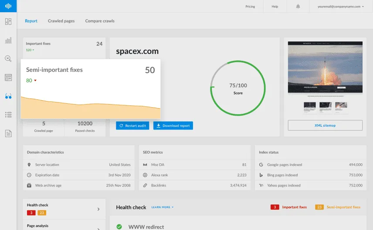
Task: Click the Download report button
Action: click(173, 125)
